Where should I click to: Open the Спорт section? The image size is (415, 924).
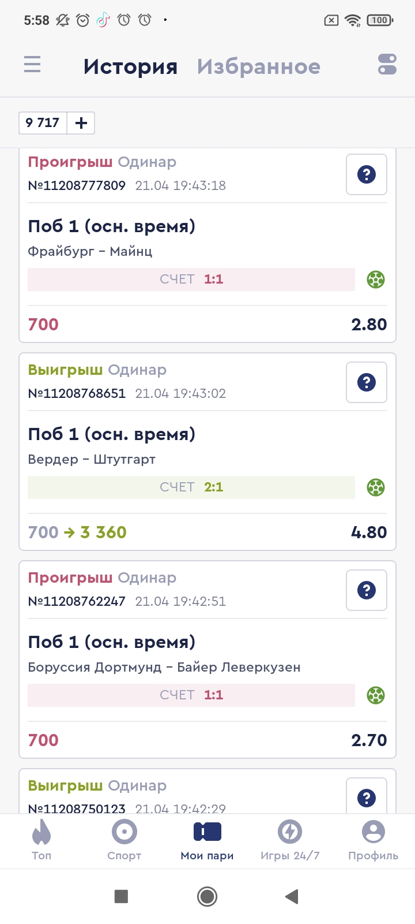click(124, 840)
